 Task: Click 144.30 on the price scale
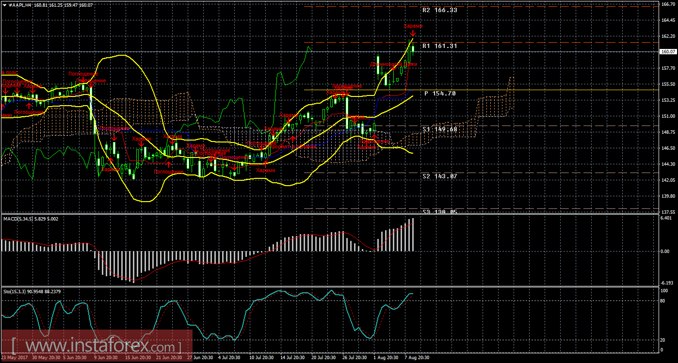(668, 164)
